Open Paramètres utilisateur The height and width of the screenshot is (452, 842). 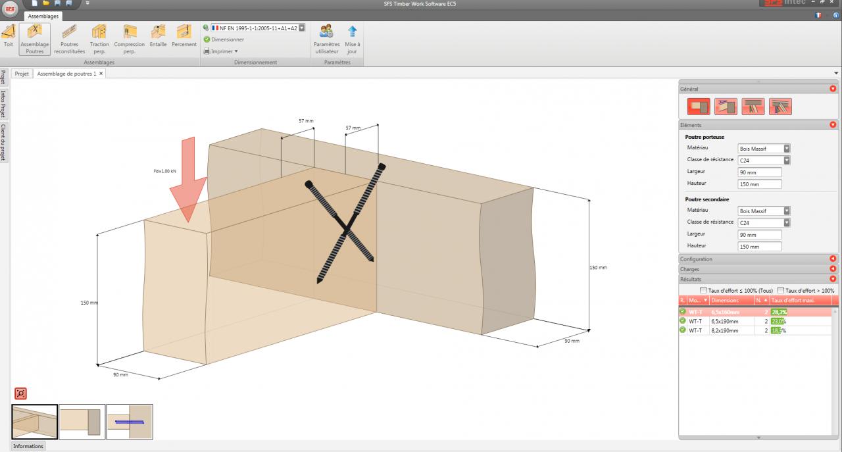click(x=326, y=38)
